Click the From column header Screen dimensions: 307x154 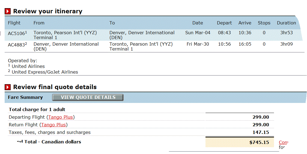click(39, 23)
